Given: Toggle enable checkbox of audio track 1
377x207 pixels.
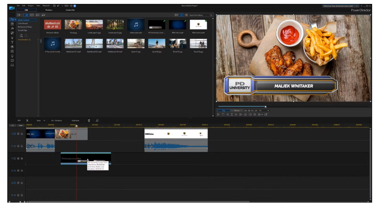Looking at the screenshot, I should pos(18,146).
